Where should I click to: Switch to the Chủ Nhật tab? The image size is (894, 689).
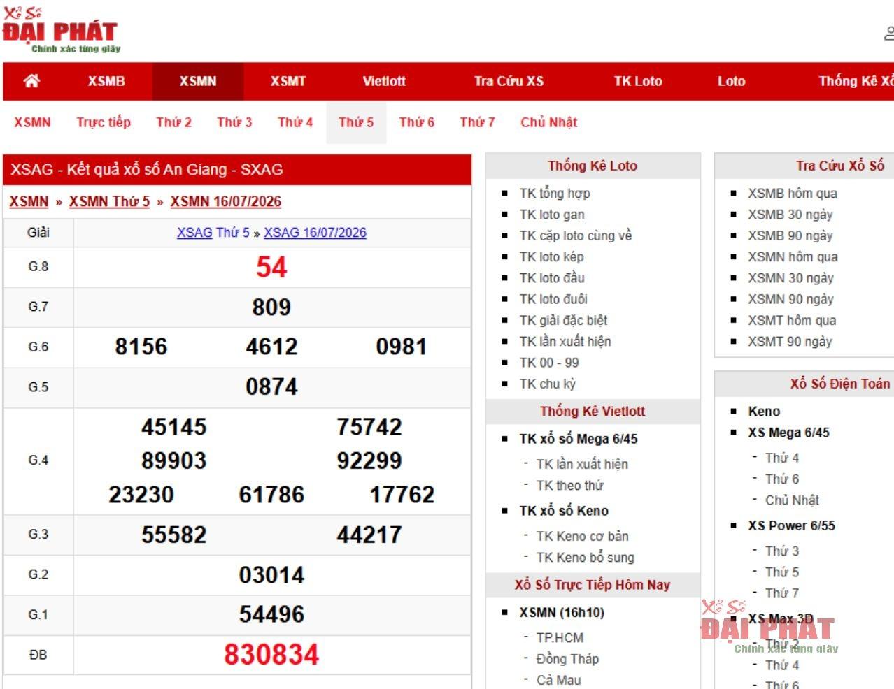(548, 122)
